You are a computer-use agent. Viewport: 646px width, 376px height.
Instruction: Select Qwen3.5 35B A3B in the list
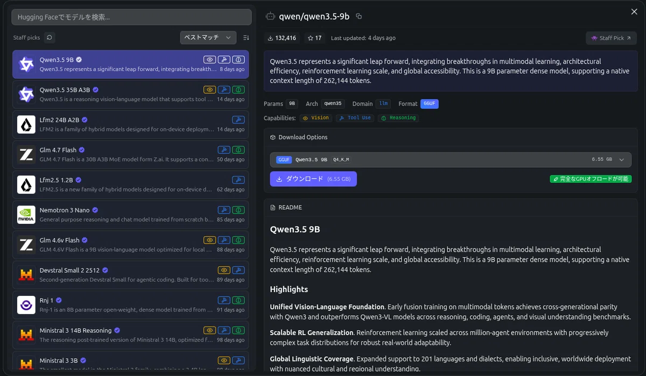pyautogui.click(x=131, y=94)
